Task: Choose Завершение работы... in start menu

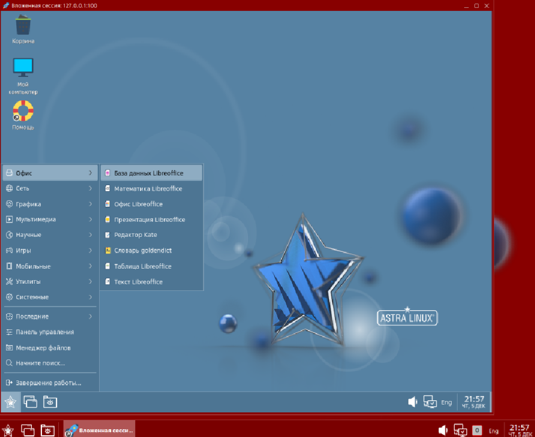Action: [x=50, y=383]
